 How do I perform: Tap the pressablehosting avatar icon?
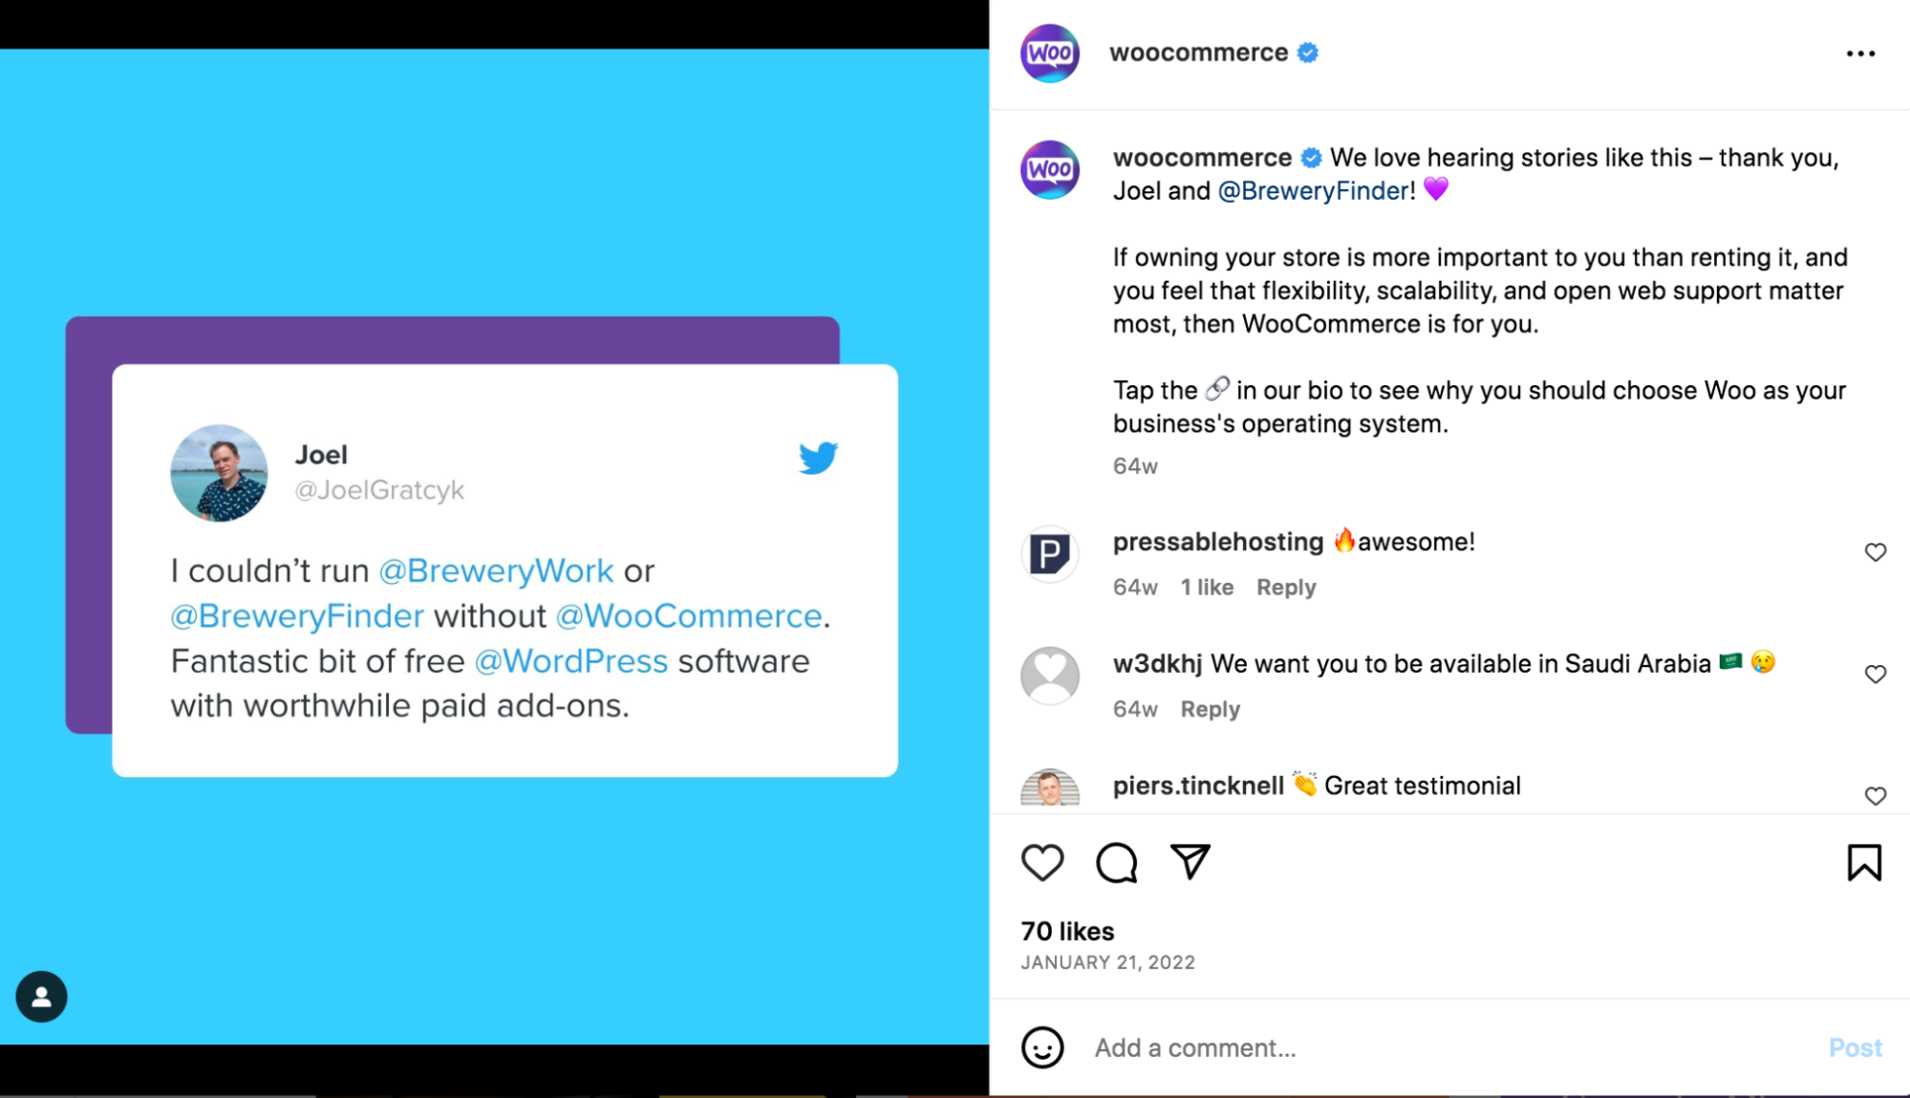(1049, 552)
